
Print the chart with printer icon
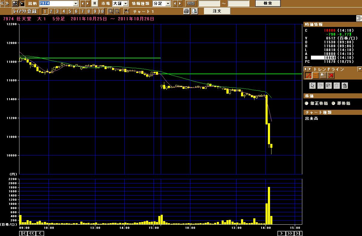point(186,11)
